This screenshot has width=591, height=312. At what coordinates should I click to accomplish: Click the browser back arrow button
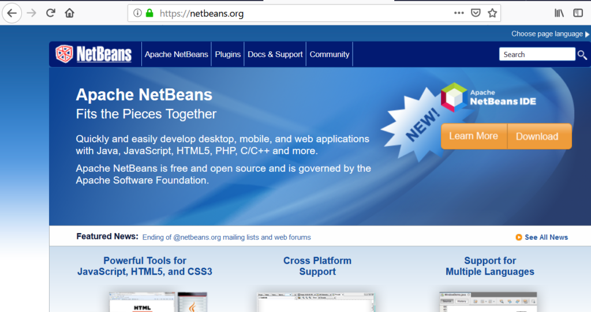[12, 13]
